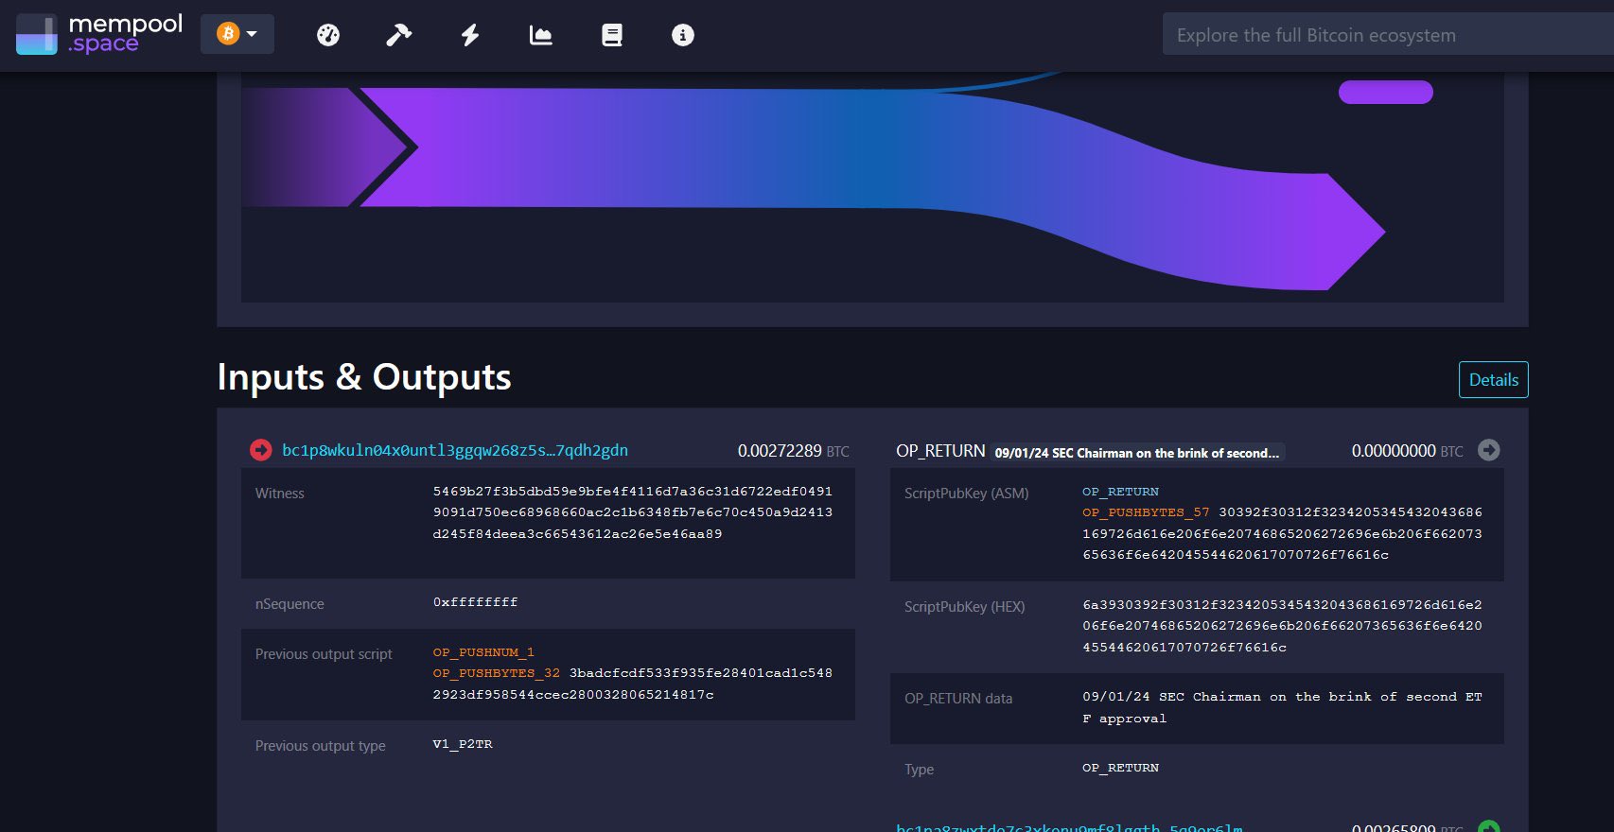Viewport: 1614px width, 832px height.
Task: Click the OP_RETURN SEC Chairman message badge
Action: coord(1136,453)
